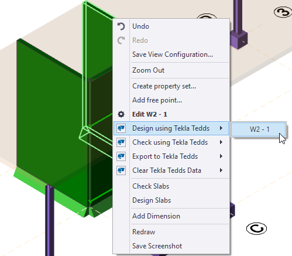The width and height of the screenshot is (292, 256).
Task: Run Design Slabs command
Action: [x=171, y=200]
